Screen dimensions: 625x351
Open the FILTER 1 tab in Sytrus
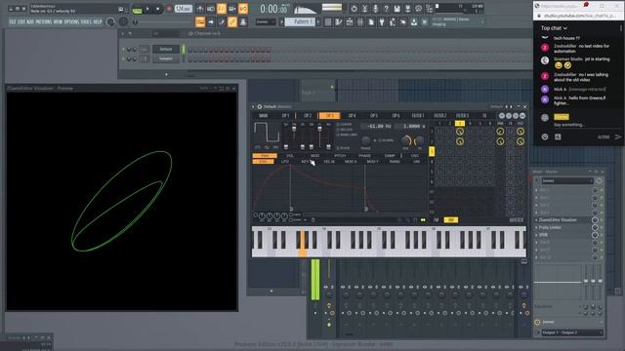418,116
